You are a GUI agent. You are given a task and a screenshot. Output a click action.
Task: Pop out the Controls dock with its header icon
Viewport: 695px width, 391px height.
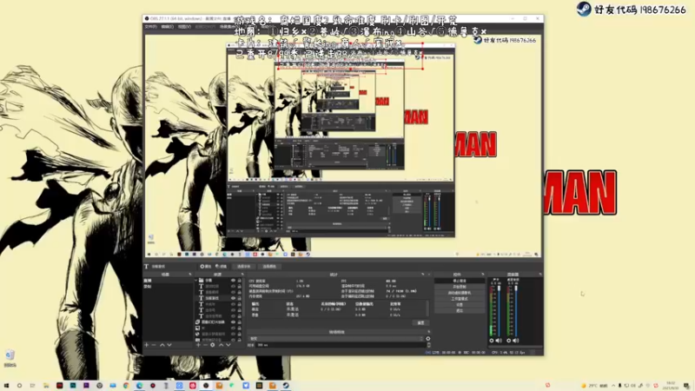pos(482,275)
